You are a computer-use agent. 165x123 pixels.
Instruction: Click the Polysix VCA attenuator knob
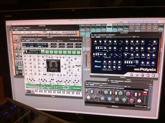tap(155, 42)
